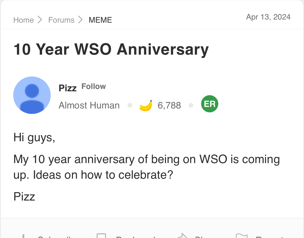Click the "Hi guys," greeting line
Screen dimensions: 304x238
point(34,137)
